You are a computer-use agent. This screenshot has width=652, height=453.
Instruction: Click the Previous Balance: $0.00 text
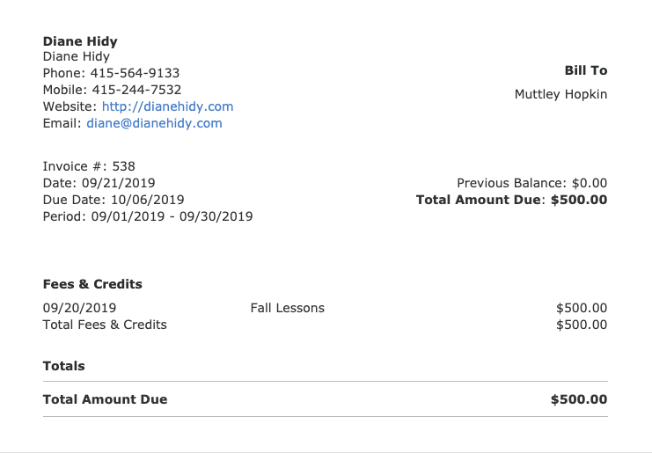point(532,183)
